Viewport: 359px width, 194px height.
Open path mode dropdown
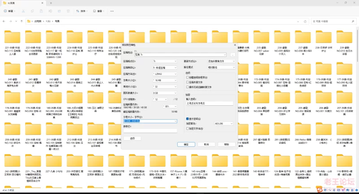(221, 67)
